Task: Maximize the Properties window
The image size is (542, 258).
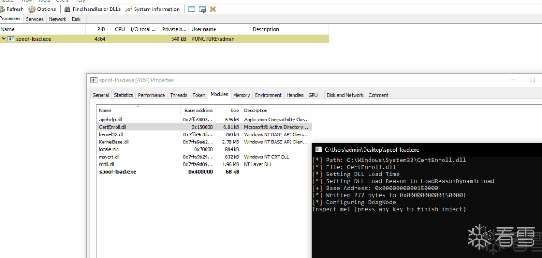Action: coord(533,80)
